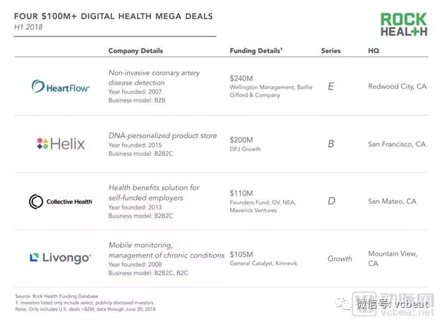Click the HQ column header

point(374,50)
